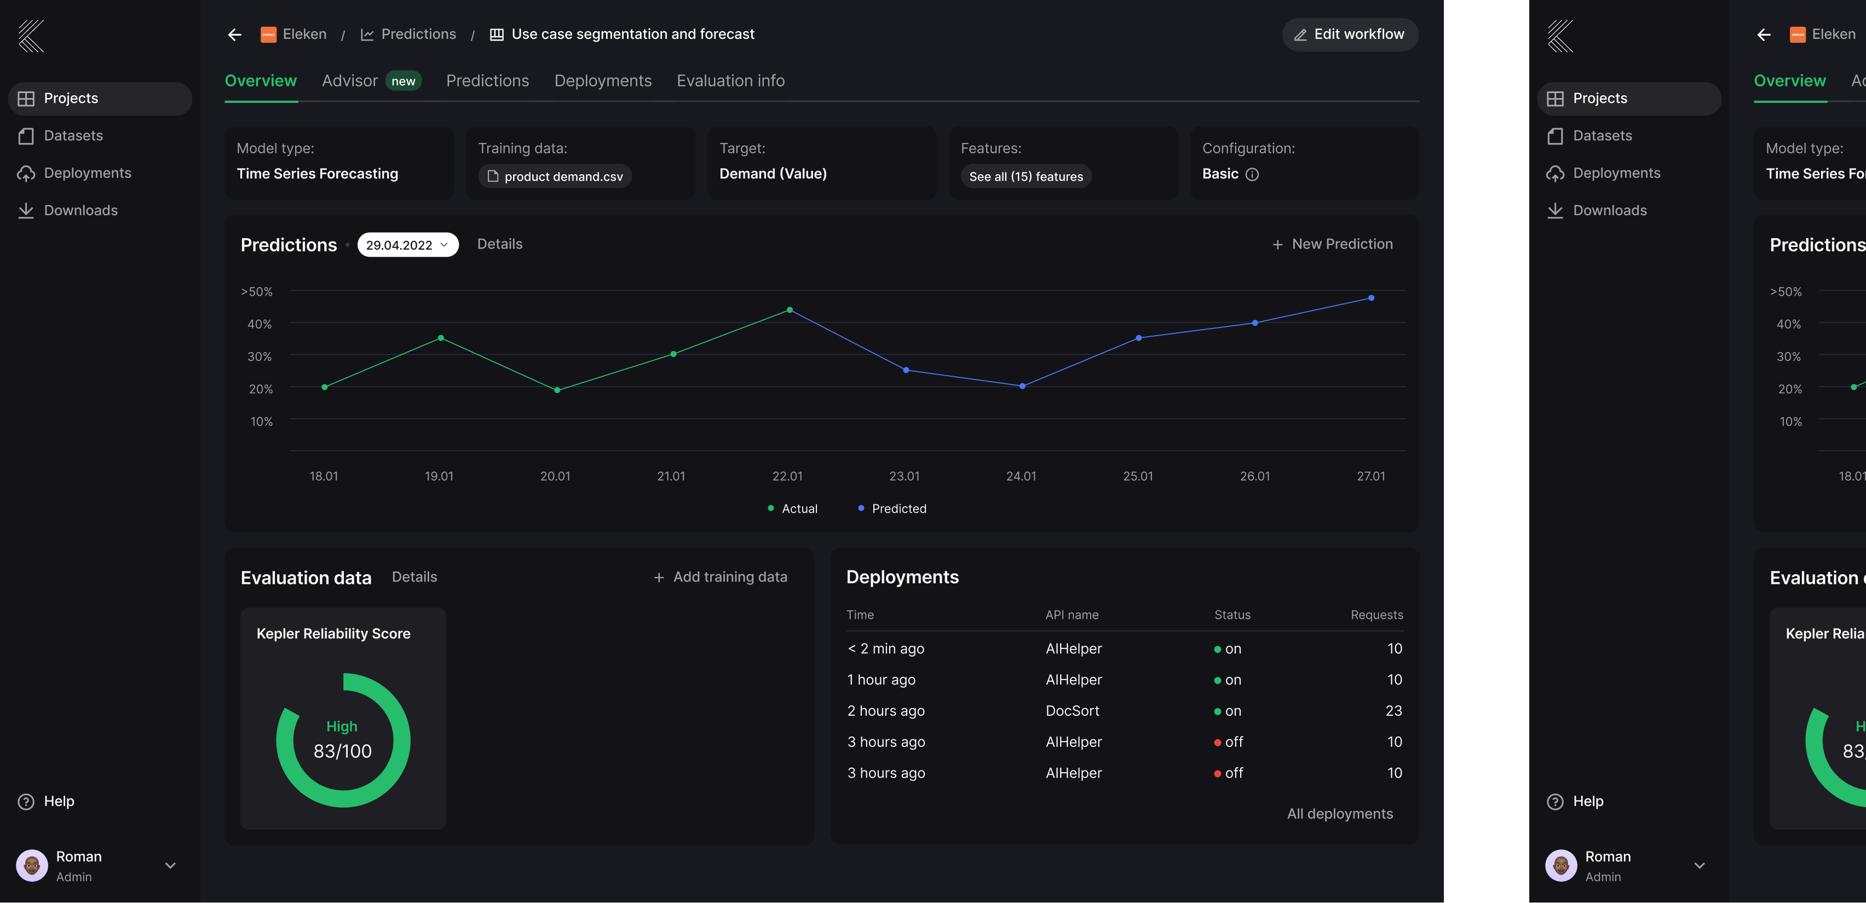1866x903 pixels.
Task: Click the Edit workflow button
Action: tap(1350, 35)
